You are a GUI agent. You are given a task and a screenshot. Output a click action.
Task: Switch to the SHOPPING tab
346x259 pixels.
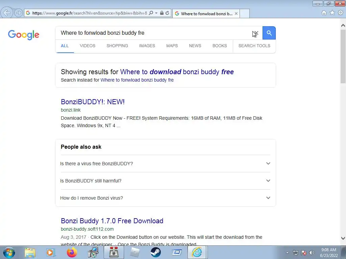(x=117, y=46)
